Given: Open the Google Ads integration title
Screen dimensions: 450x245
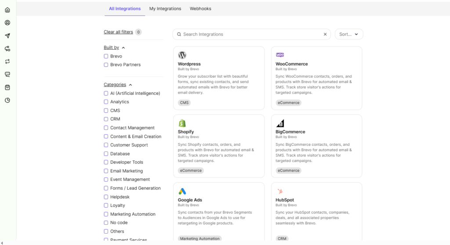Looking at the screenshot, I should point(190,200).
